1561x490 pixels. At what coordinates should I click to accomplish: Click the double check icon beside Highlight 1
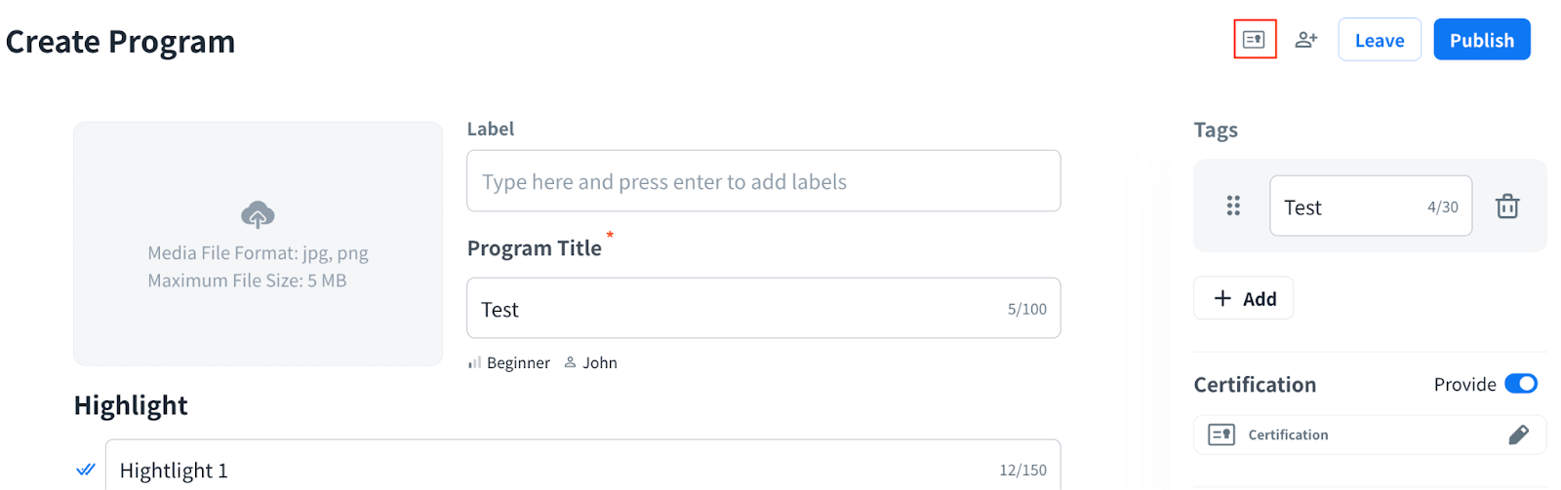(86, 470)
